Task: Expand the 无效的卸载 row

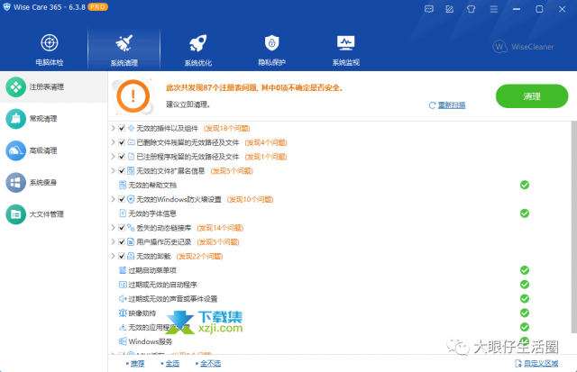Action: 114,256
